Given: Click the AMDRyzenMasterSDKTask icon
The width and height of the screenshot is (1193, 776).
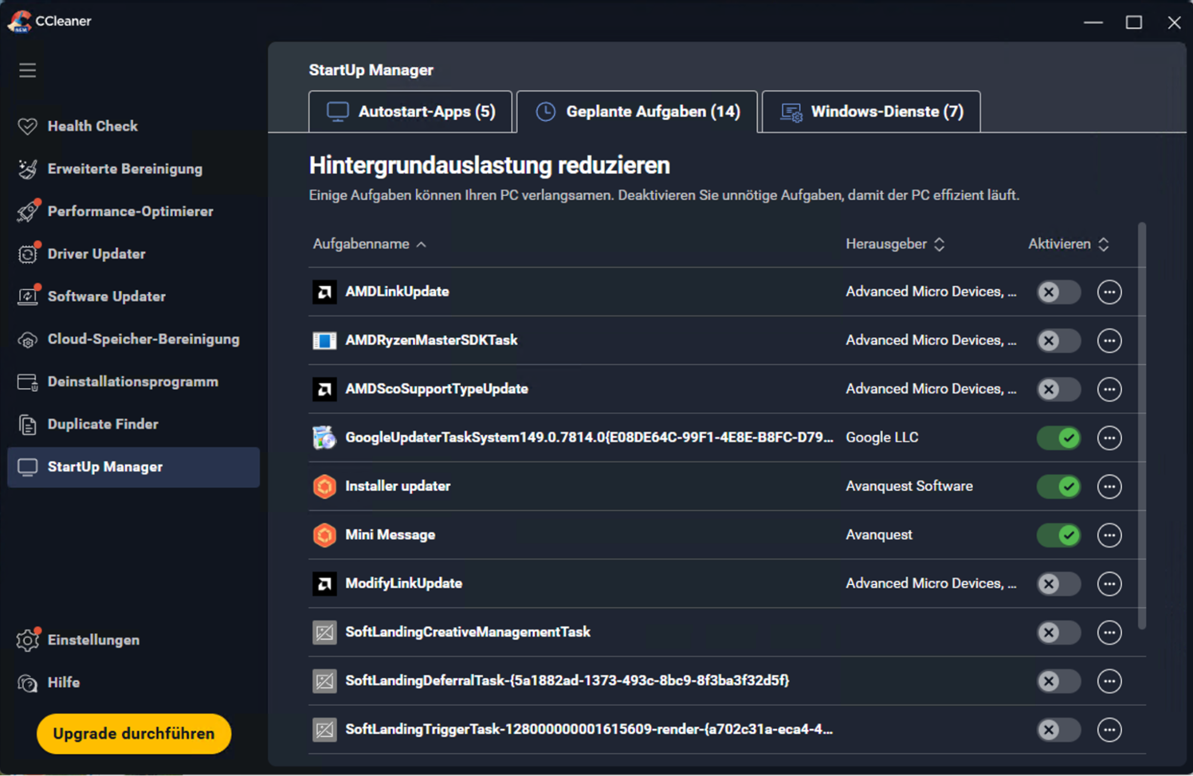Looking at the screenshot, I should click(325, 341).
